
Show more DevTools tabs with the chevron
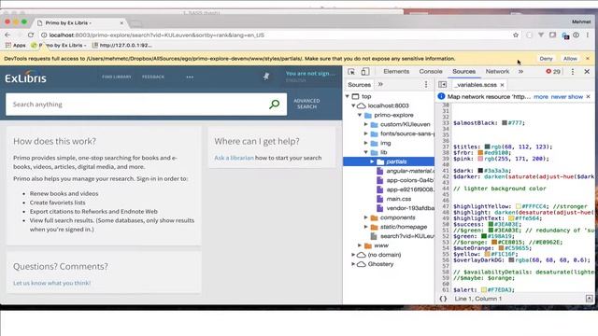point(520,72)
